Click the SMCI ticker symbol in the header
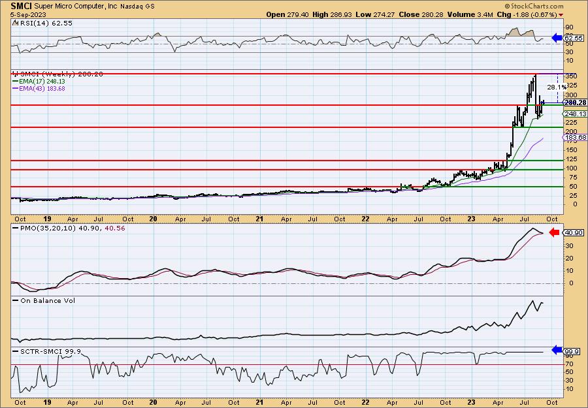The width and height of the screenshot is (588, 408). (22, 6)
